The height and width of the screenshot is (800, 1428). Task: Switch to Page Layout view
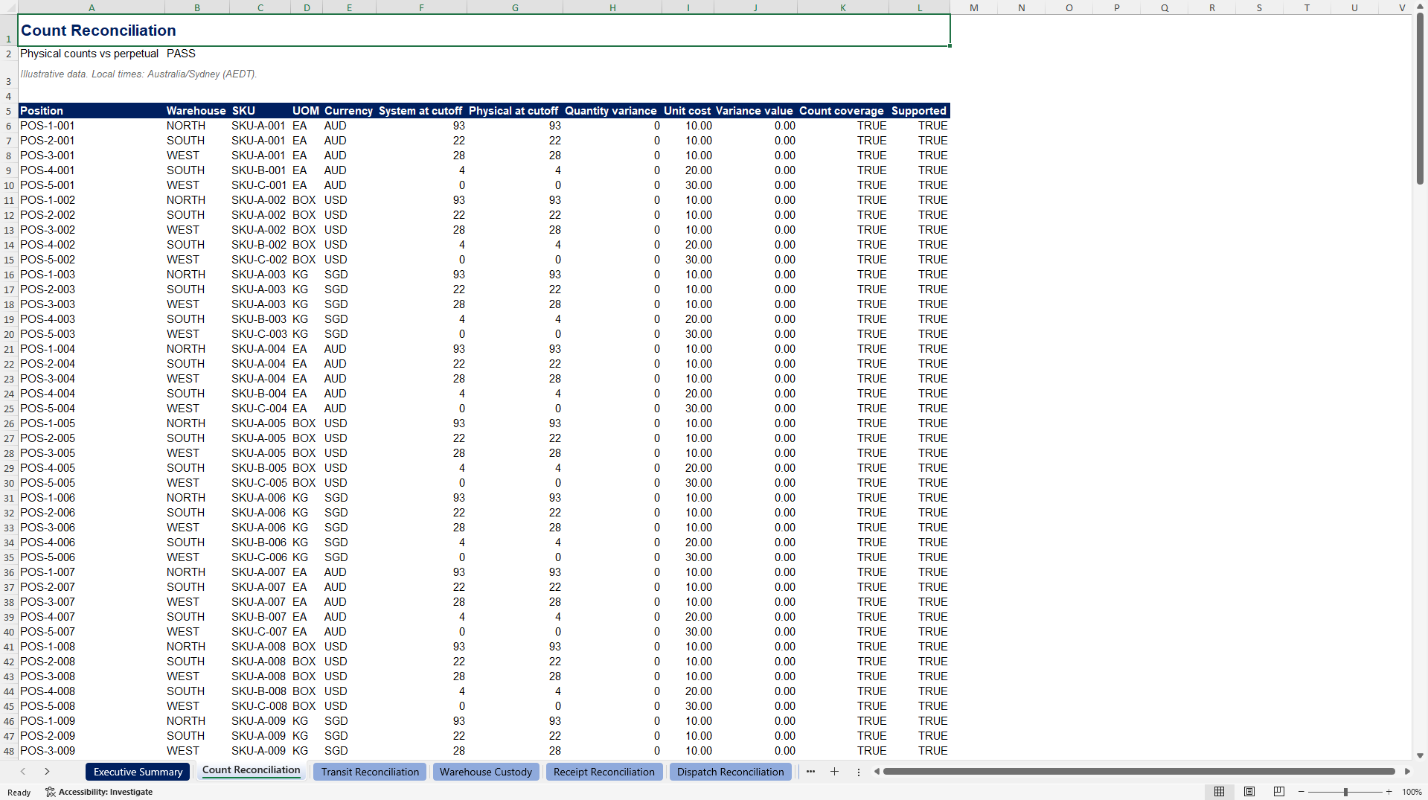(1249, 792)
